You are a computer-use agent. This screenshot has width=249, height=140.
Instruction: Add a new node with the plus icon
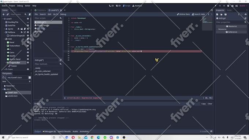(4, 14)
